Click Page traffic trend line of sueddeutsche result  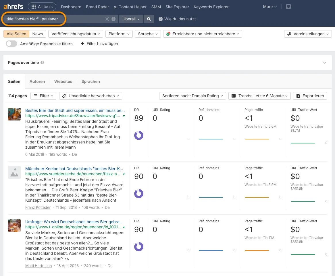pos(257,197)
